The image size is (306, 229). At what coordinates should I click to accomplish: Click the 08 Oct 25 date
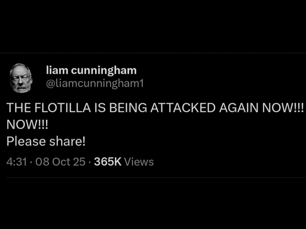(x=60, y=162)
